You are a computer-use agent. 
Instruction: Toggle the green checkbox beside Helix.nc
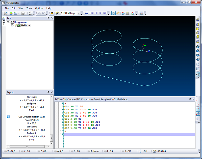[x=19, y=25]
